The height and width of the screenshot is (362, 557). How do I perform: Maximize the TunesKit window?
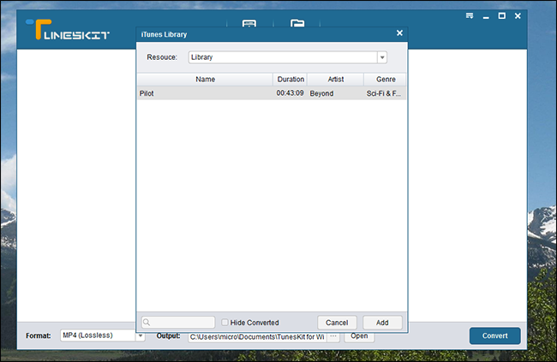coord(502,15)
